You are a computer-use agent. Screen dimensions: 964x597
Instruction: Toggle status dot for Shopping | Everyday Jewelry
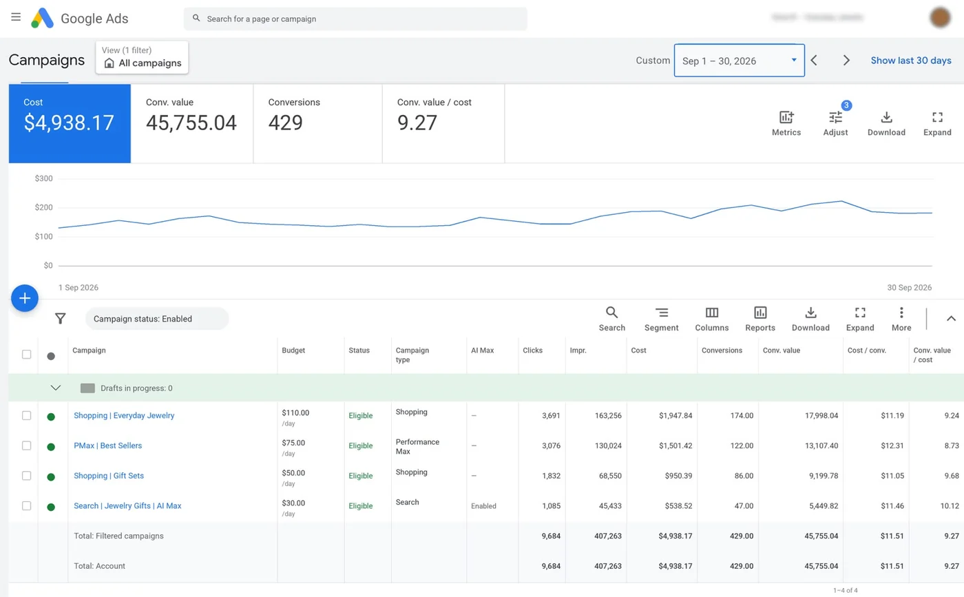coord(51,417)
